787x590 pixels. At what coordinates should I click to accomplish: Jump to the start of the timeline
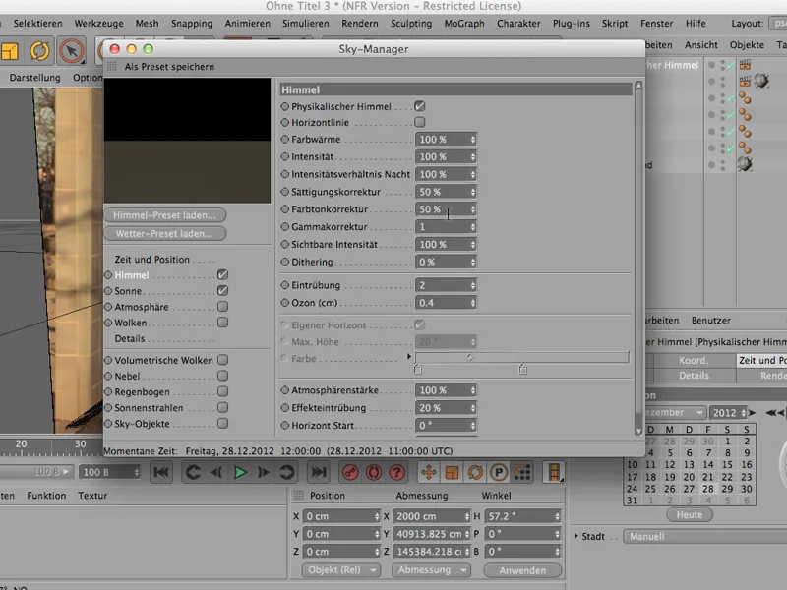pyautogui.click(x=162, y=473)
